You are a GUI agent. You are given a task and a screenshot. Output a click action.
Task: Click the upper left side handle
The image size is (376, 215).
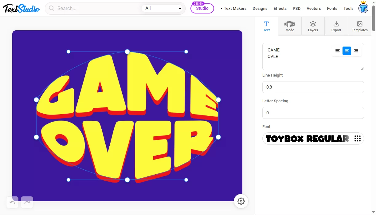coord(36,100)
